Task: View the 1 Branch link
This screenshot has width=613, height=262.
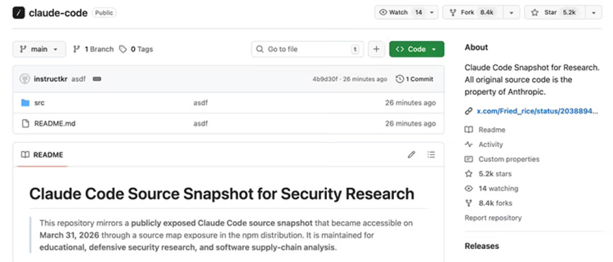Action: [x=94, y=49]
